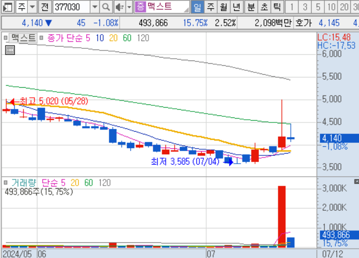This screenshot has height=258, width=359.
Task: Click the volume 20-day MA legend
Action: (75, 183)
